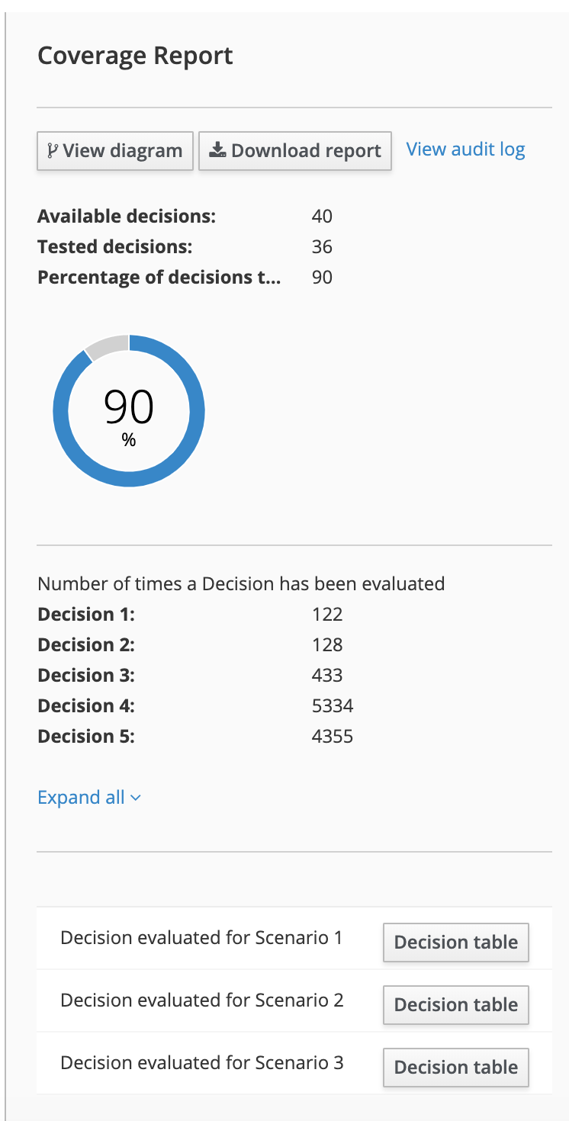Screen dimensions: 569x1121
Task: Click the truncated 'Percentage of decisions t...' label
Action: tap(159, 277)
